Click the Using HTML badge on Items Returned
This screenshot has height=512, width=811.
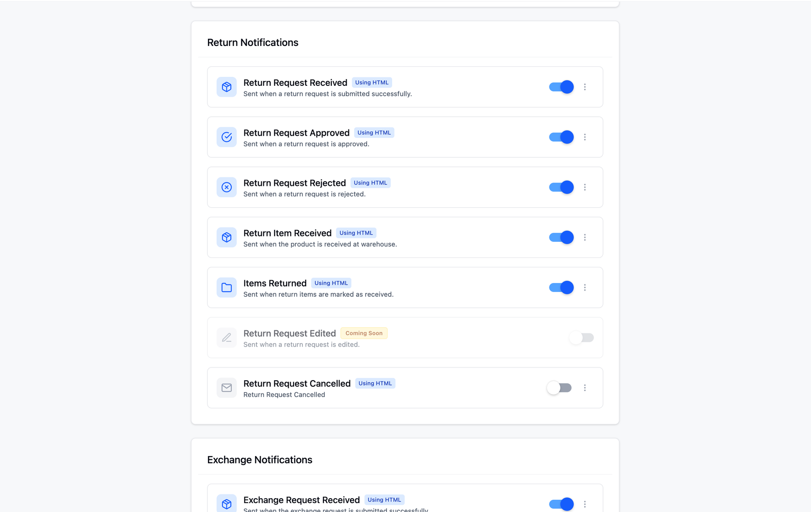tap(331, 283)
